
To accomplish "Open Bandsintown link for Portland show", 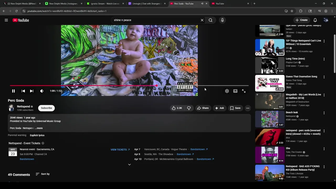I will click(x=205, y=159).
